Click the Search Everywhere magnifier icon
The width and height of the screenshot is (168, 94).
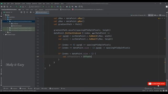(82, 7)
